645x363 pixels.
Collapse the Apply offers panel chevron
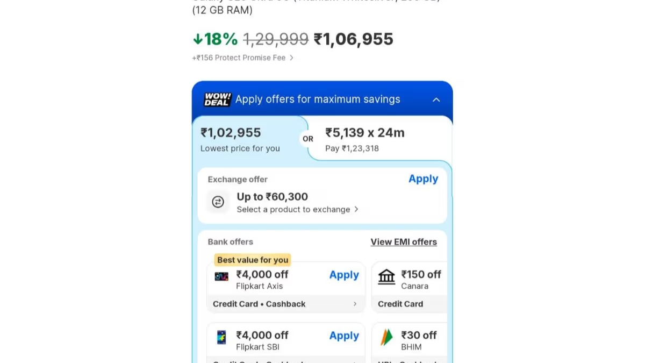[436, 99]
